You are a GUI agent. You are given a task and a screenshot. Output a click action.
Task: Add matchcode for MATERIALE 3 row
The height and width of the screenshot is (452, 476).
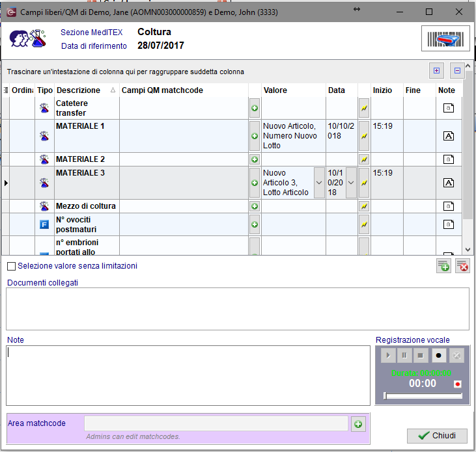click(x=255, y=183)
